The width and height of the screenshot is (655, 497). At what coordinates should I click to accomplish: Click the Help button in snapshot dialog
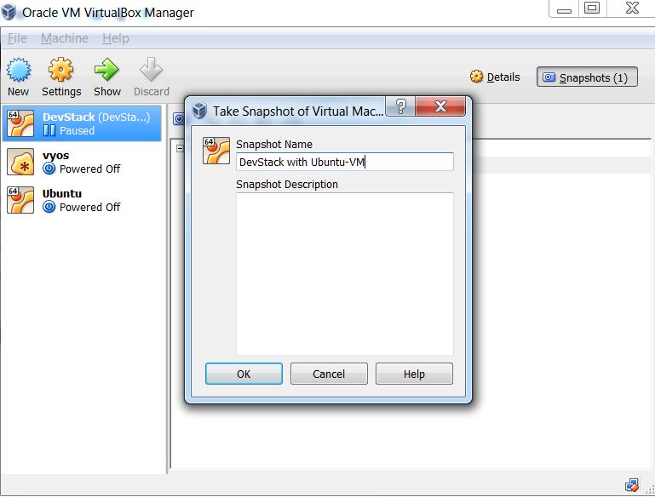tap(414, 374)
